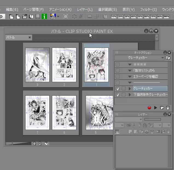Close the バトル tab with its x
The height and width of the screenshot is (170, 174).
(30, 37)
